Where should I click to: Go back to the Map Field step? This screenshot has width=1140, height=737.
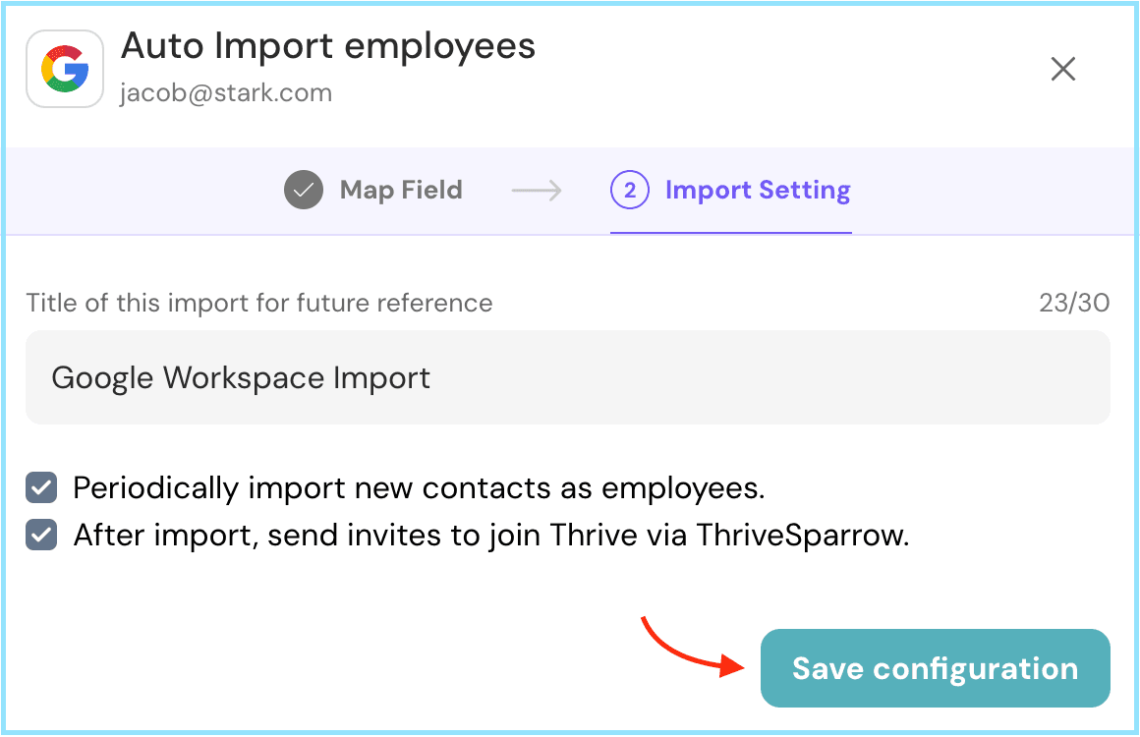click(400, 190)
